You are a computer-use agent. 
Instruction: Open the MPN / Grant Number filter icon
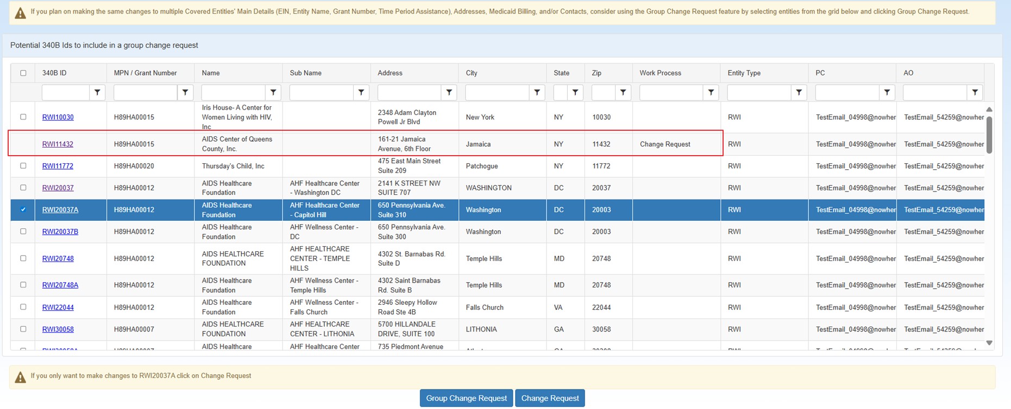click(185, 93)
